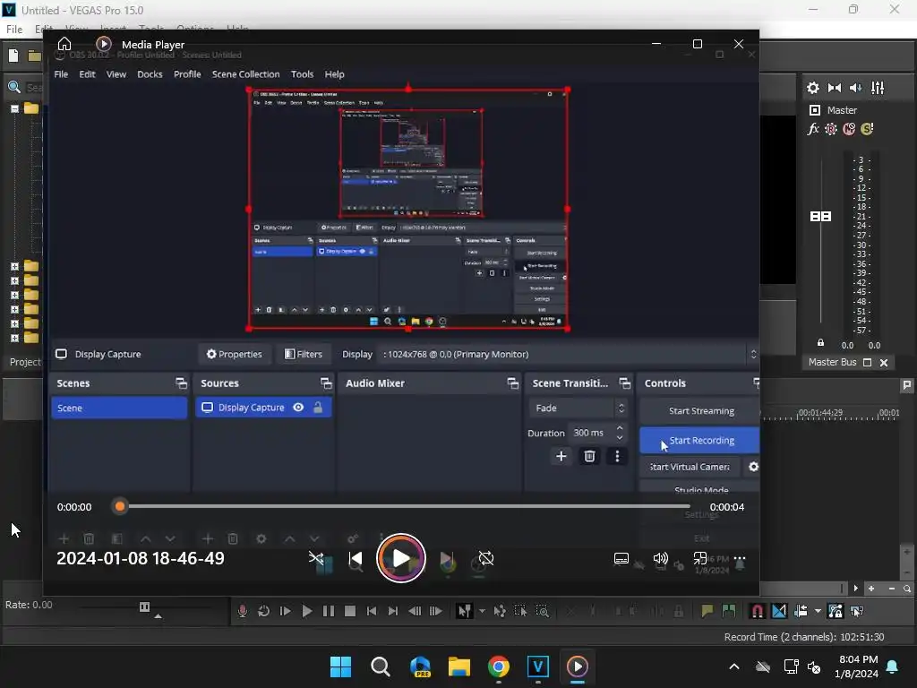Maximize the Master Bus panel

coord(867,363)
